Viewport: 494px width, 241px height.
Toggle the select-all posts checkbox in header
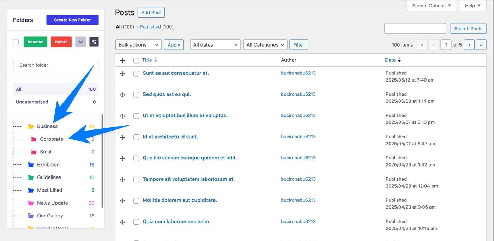136,60
